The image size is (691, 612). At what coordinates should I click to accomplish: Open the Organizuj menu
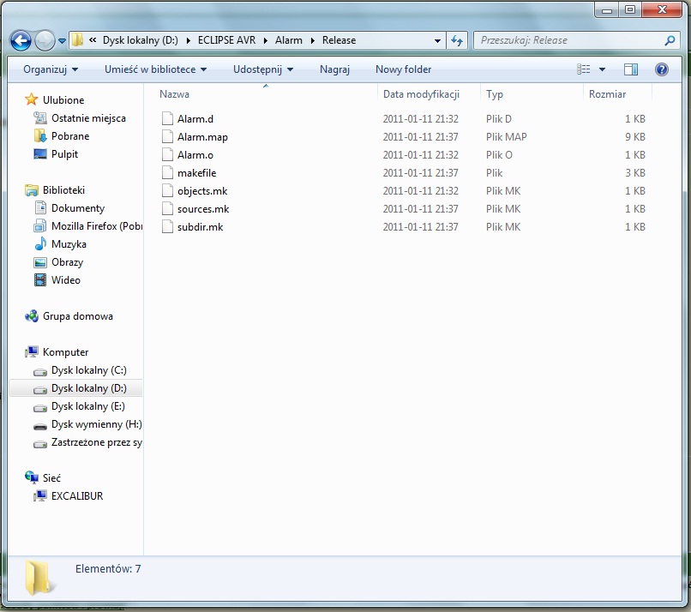(51, 69)
